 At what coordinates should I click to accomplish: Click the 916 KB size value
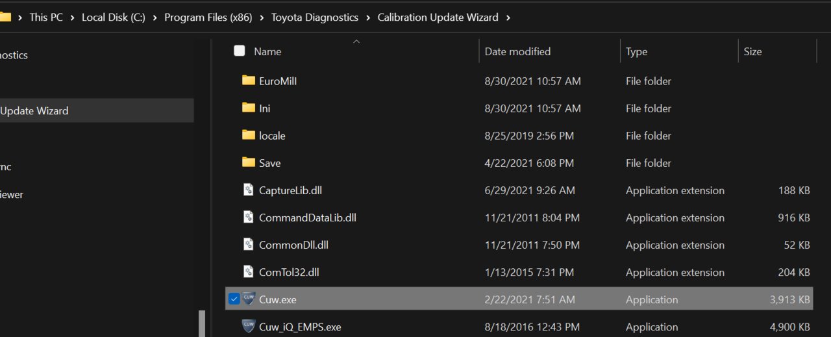click(x=794, y=218)
